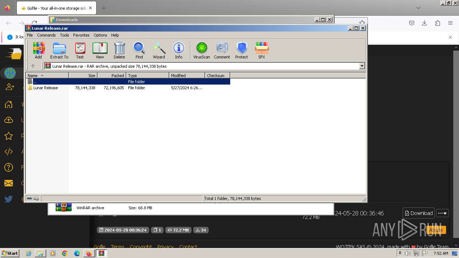Sort by the Modified column header
The height and width of the screenshot is (258, 459).
[187, 76]
